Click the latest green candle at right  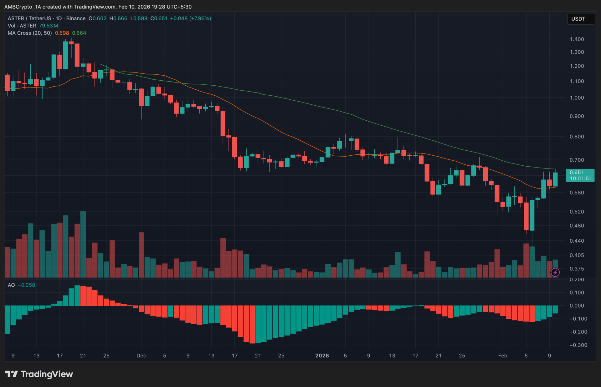[x=555, y=179]
